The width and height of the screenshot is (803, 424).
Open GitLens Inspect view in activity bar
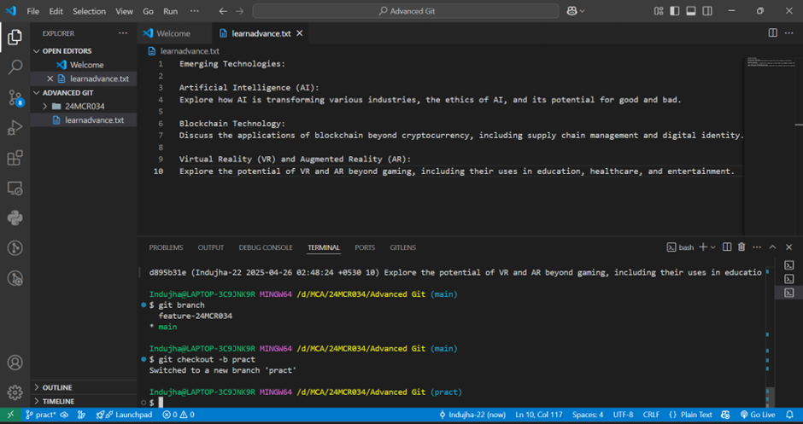point(15,279)
